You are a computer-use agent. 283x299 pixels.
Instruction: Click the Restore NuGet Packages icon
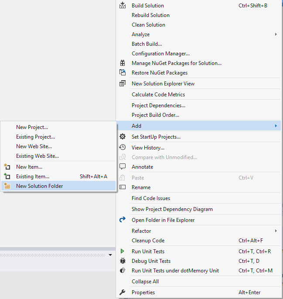(x=123, y=73)
